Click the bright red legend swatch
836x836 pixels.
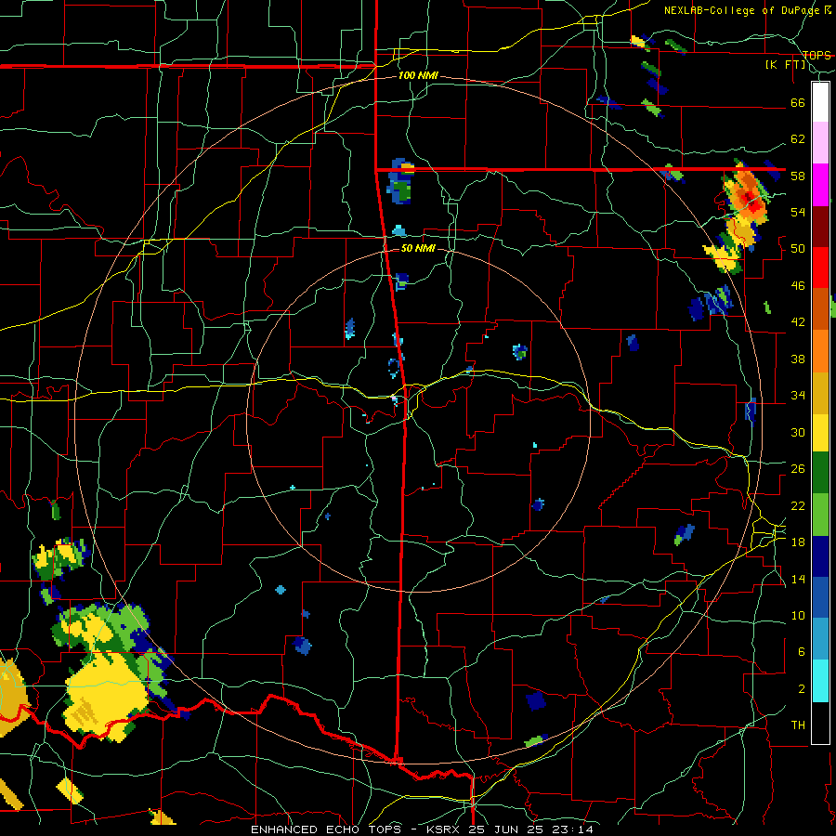click(820, 268)
